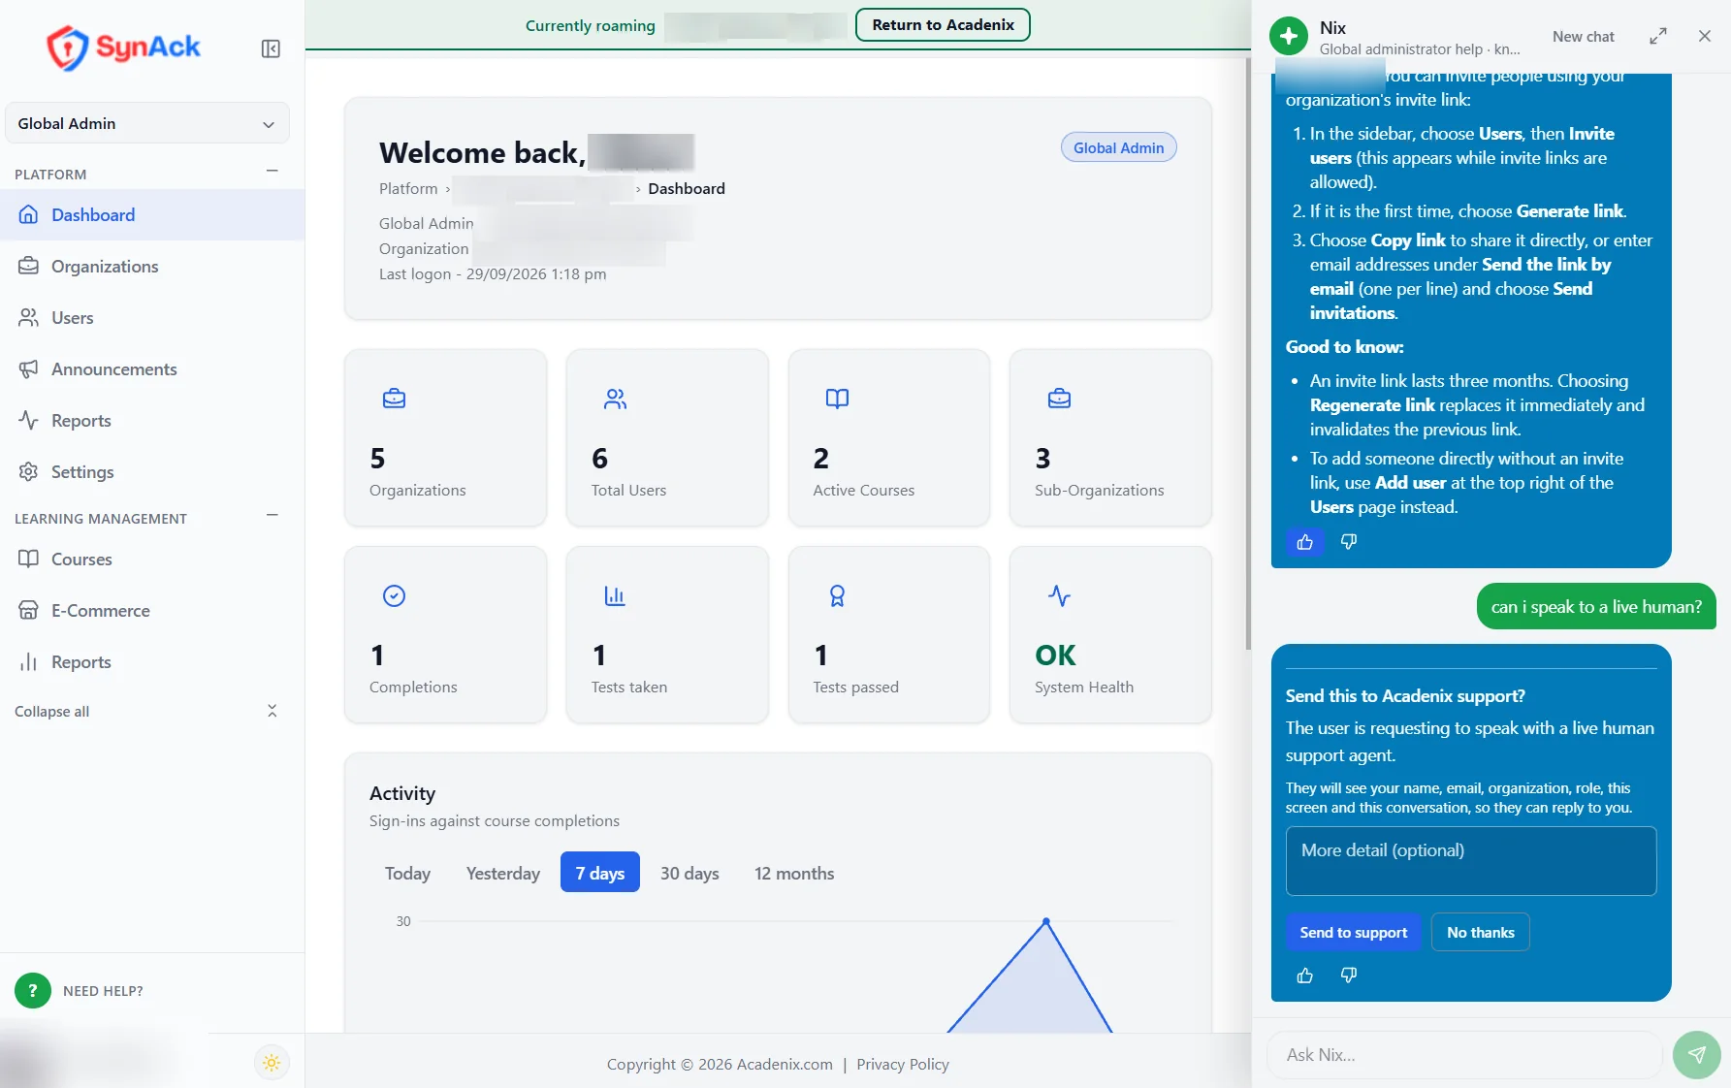Go to Users page

(x=152, y=317)
